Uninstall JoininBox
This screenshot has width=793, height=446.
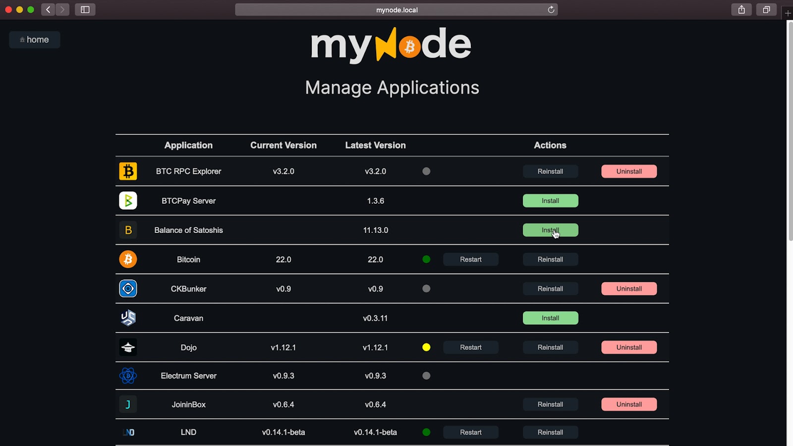(629, 404)
